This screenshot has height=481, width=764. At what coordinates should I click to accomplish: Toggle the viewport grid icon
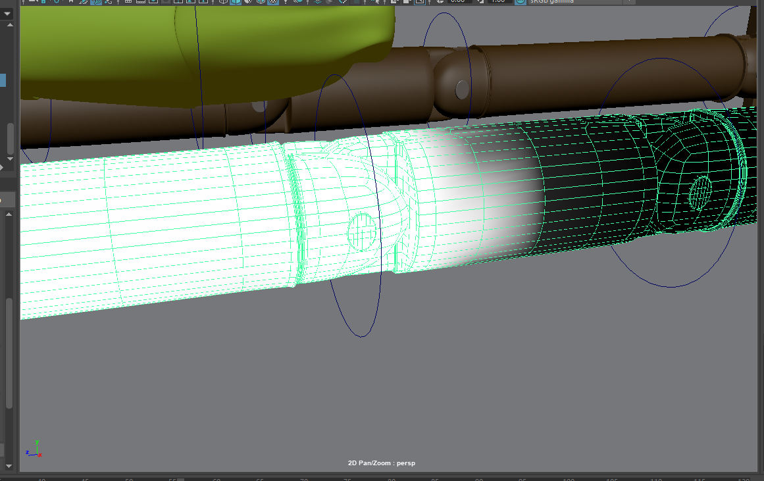pyautogui.click(x=128, y=1)
